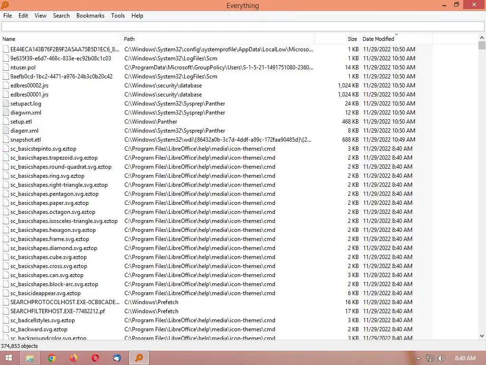Click the icon of sc_basicshapes.cube.svg.eztop

point(6,257)
